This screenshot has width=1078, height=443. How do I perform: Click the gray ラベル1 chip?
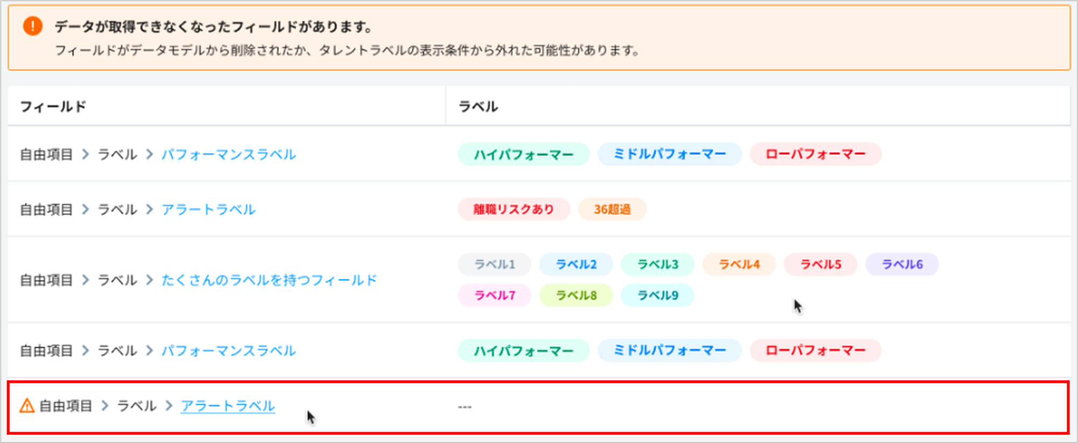coord(494,264)
